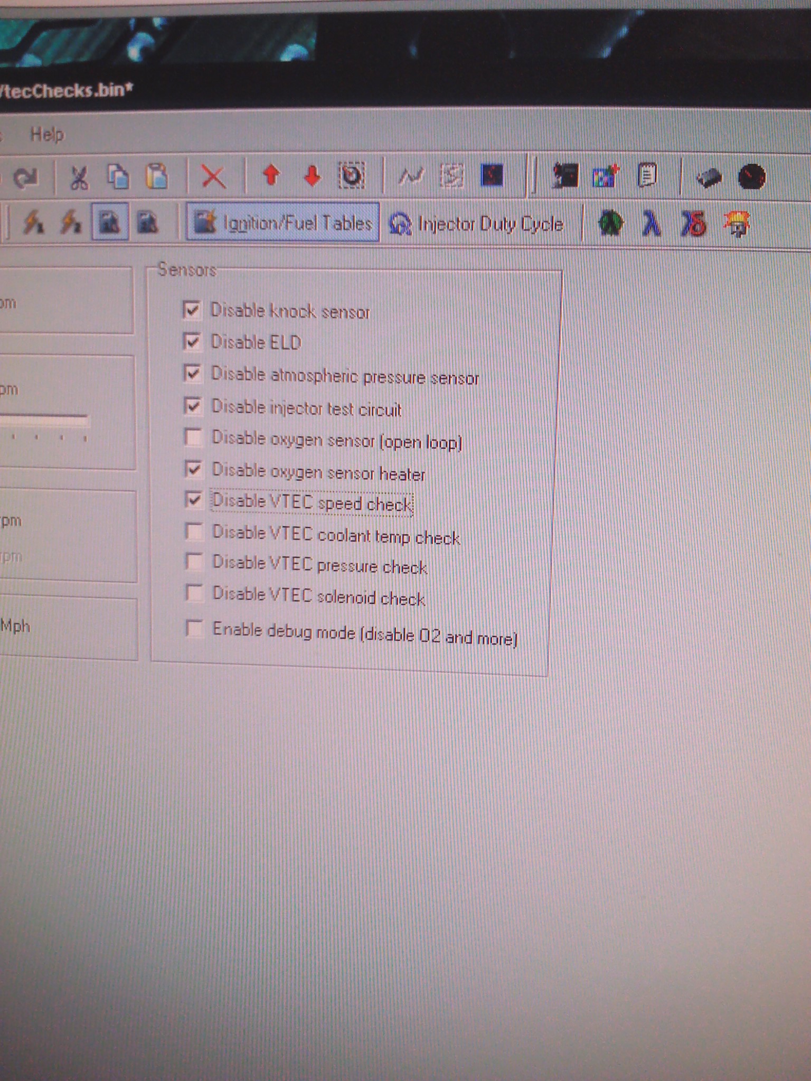This screenshot has width=811, height=1081.
Task: Click the chip icon in toolbar
Action: 709,177
